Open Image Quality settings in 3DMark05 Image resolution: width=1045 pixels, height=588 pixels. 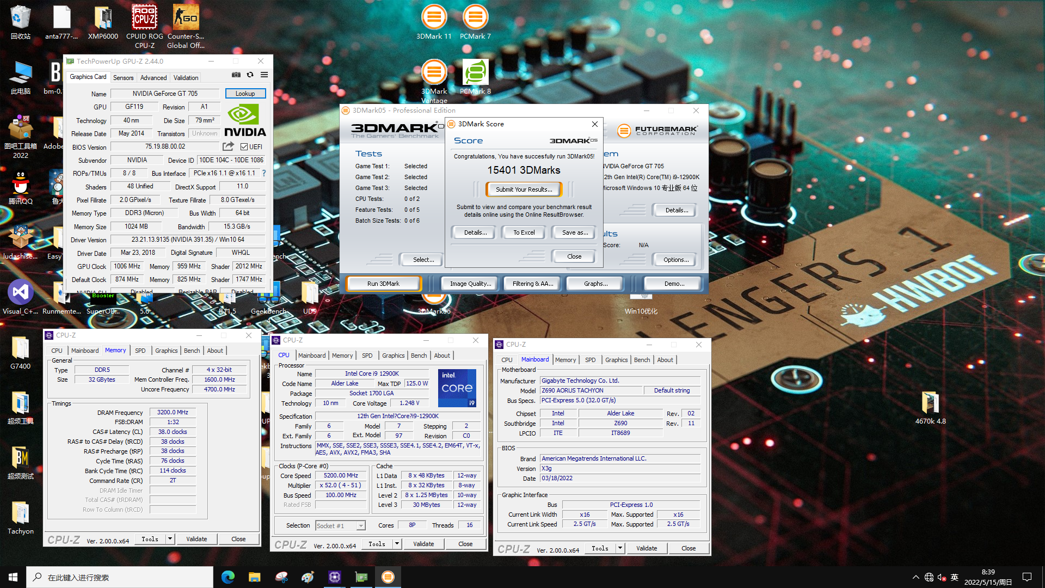click(x=470, y=284)
